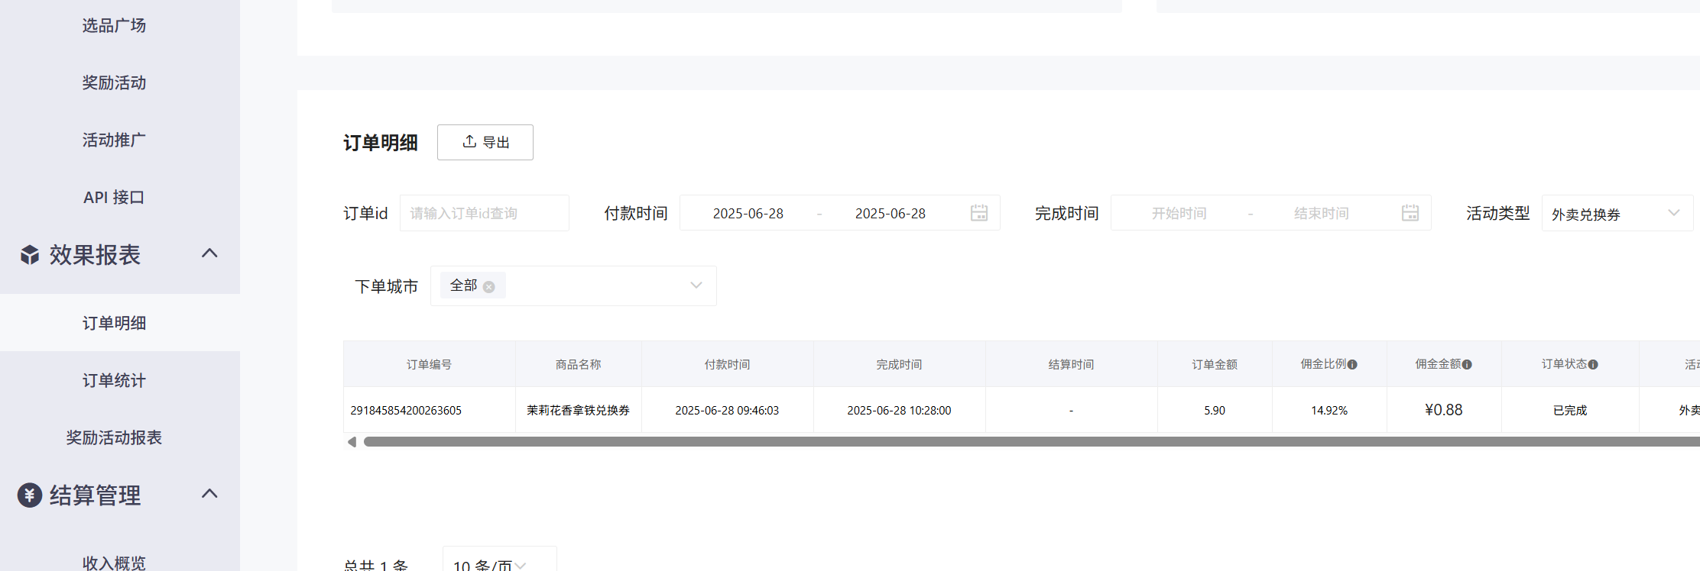Click the 付款时间 end date 2025-06-28
1700x571 pixels.
coord(891,214)
